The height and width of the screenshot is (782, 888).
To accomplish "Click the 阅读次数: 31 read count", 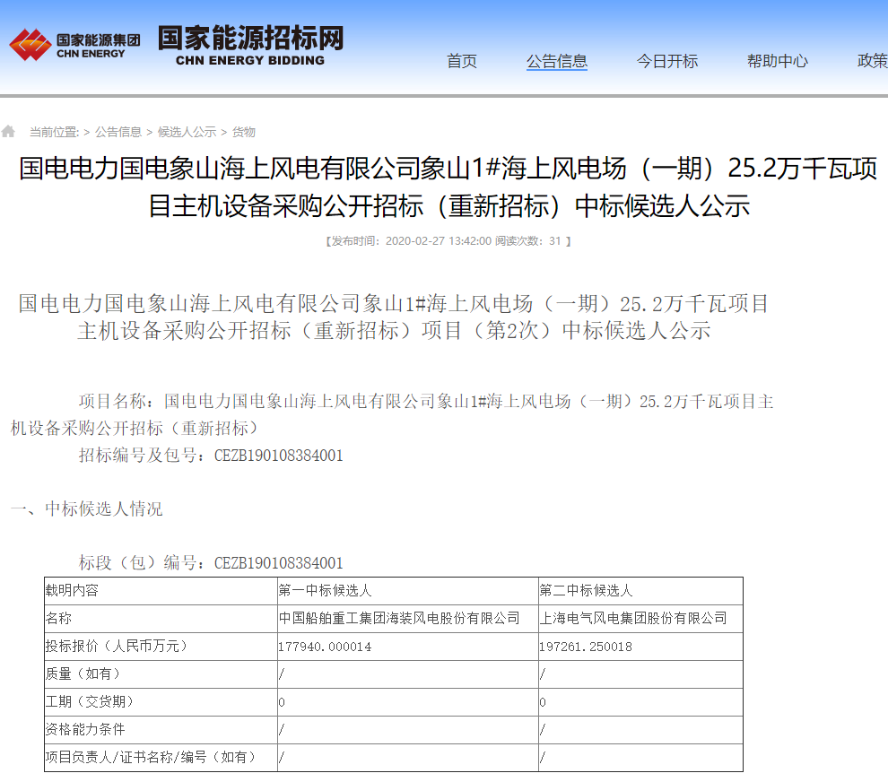I will tap(528, 241).
